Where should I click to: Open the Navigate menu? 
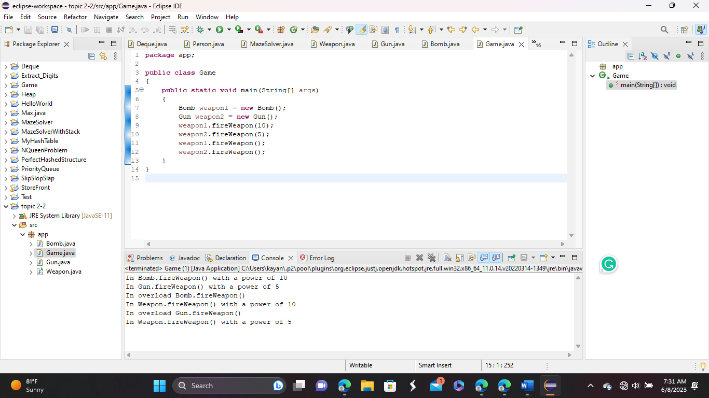click(x=106, y=17)
